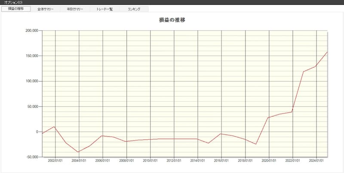Click the 2022/01/01 date label
This screenshot has height=173, width=344.
(293, 160)
